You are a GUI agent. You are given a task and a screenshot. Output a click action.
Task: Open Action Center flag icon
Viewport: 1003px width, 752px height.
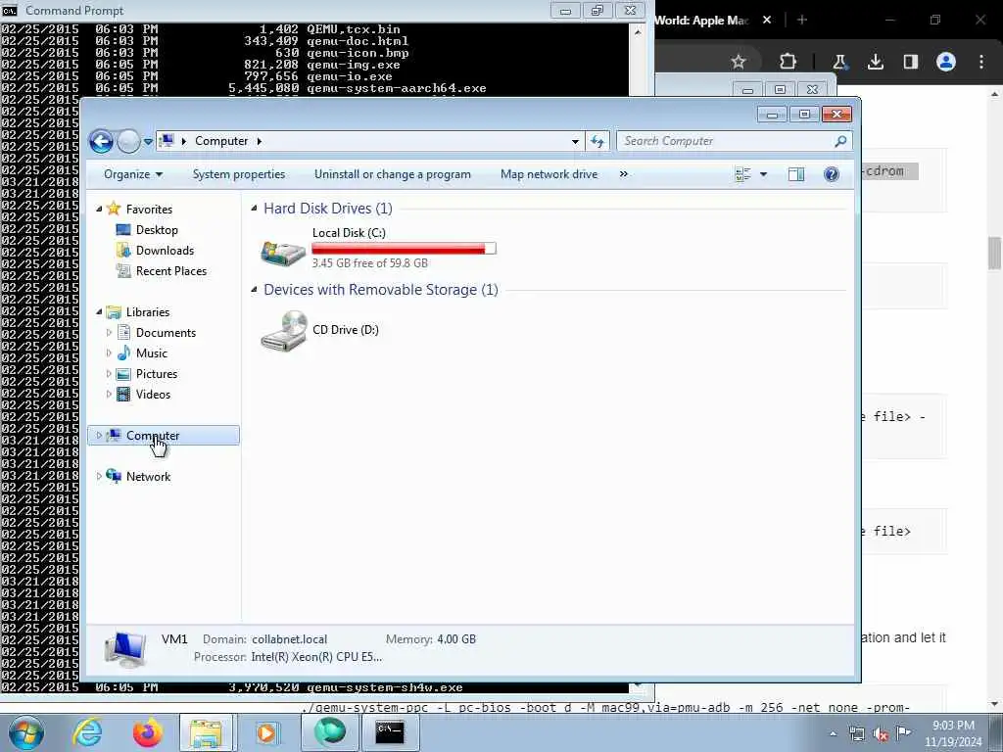[x=903, y=733]
